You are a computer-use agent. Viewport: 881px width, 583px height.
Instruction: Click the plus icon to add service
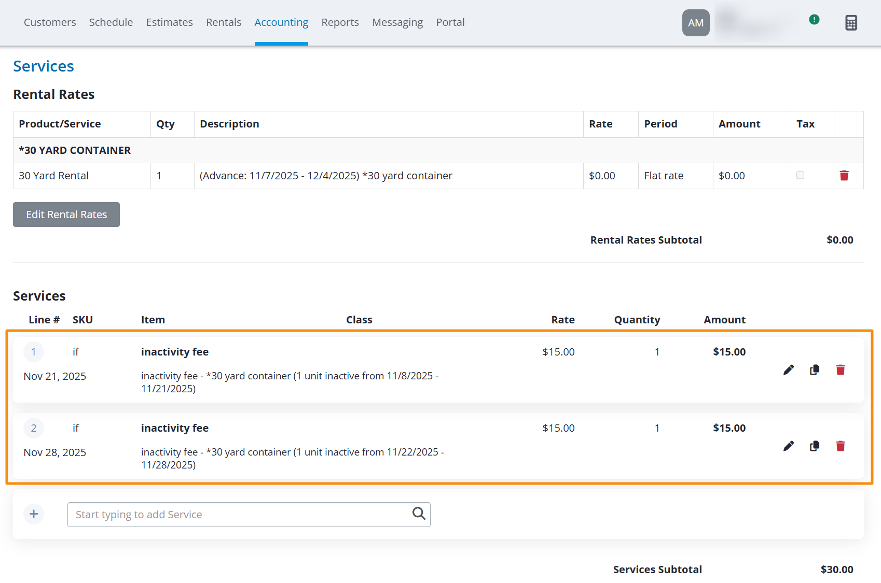click(x=34, y=514)
